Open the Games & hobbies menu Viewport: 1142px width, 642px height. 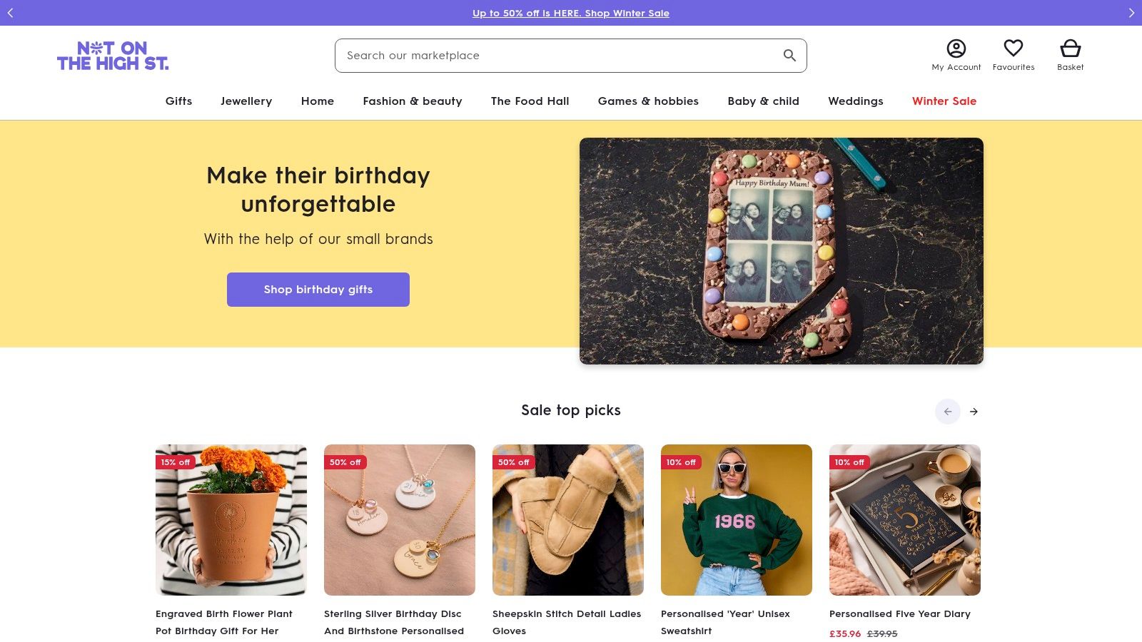click(x=648, y=101)
